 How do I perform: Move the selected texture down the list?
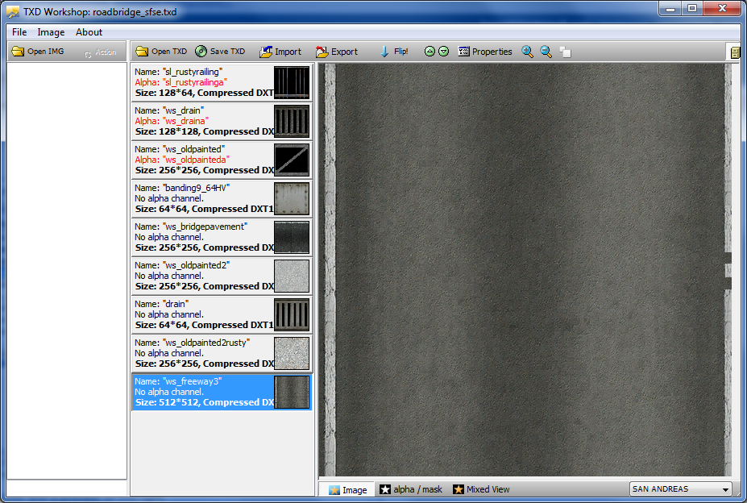coord(442,50)
